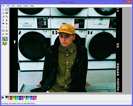
Task: Activate the Pick Color eyedropper tool
Action: [x=3, y=17]
